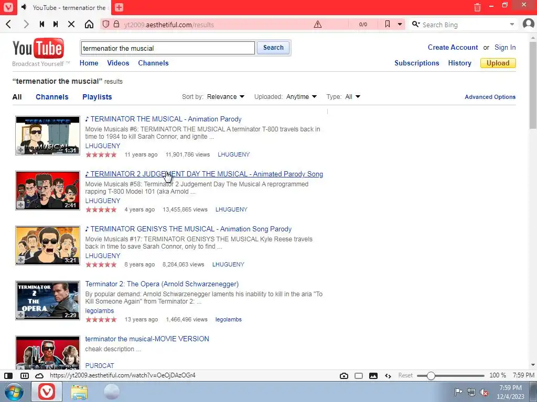Image resolution: width=537 pixels, height=402 pixels.
Task: Add the 3:21 Genisys video plus icon
Action: (20, 260)
